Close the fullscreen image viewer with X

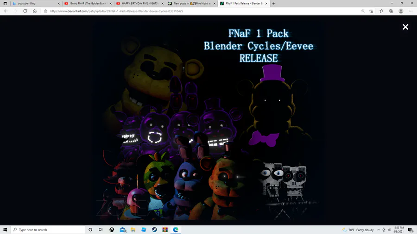[405, 27]
